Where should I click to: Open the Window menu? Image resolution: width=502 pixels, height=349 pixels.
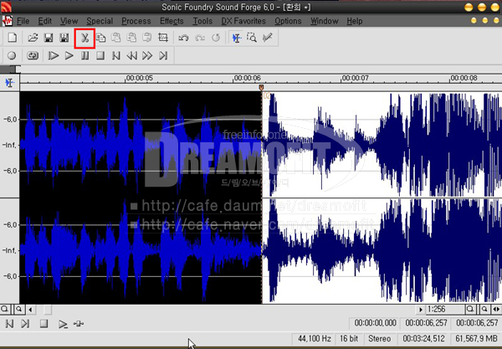click(x=325, y=21)
